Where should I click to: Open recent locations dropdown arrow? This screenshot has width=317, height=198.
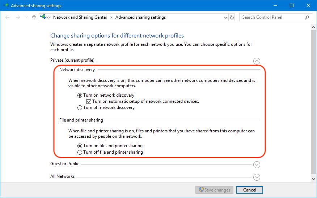(26, 17)
